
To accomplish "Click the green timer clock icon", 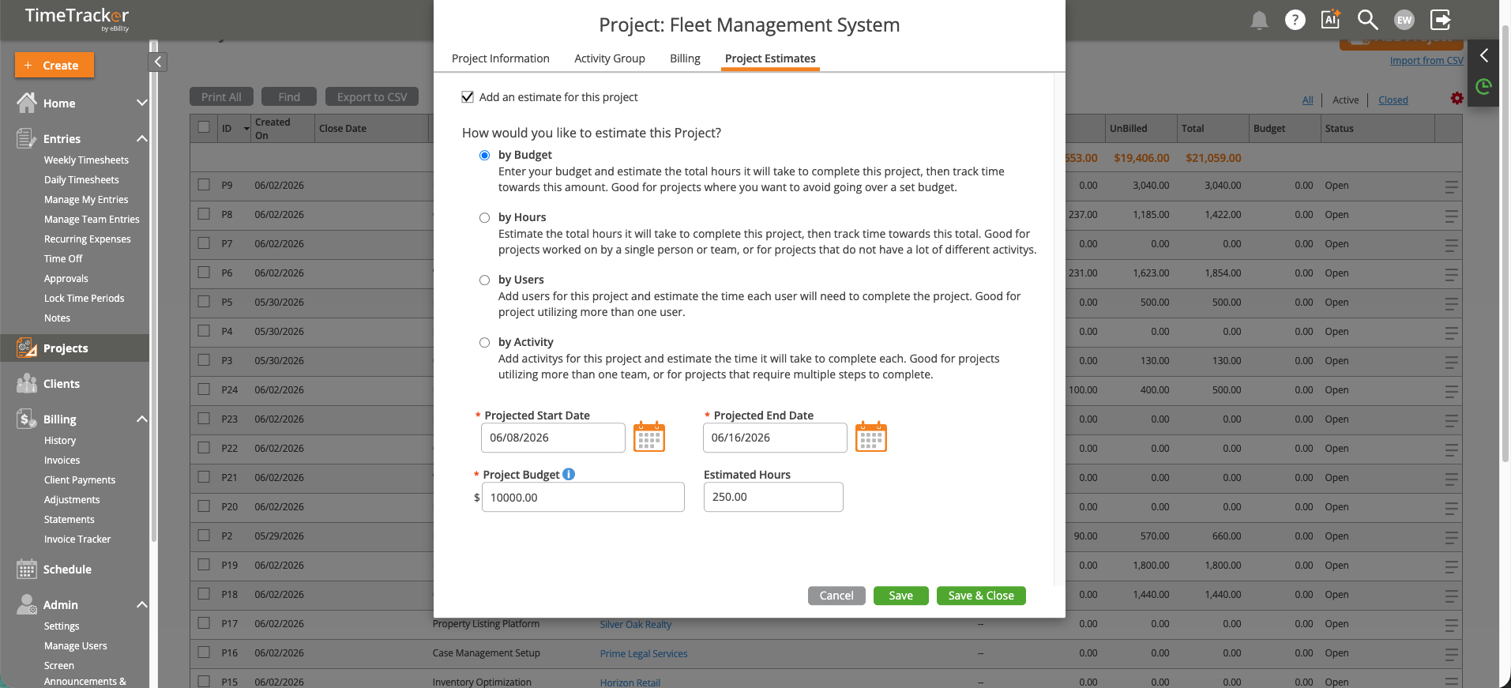I will (1483, 86).
